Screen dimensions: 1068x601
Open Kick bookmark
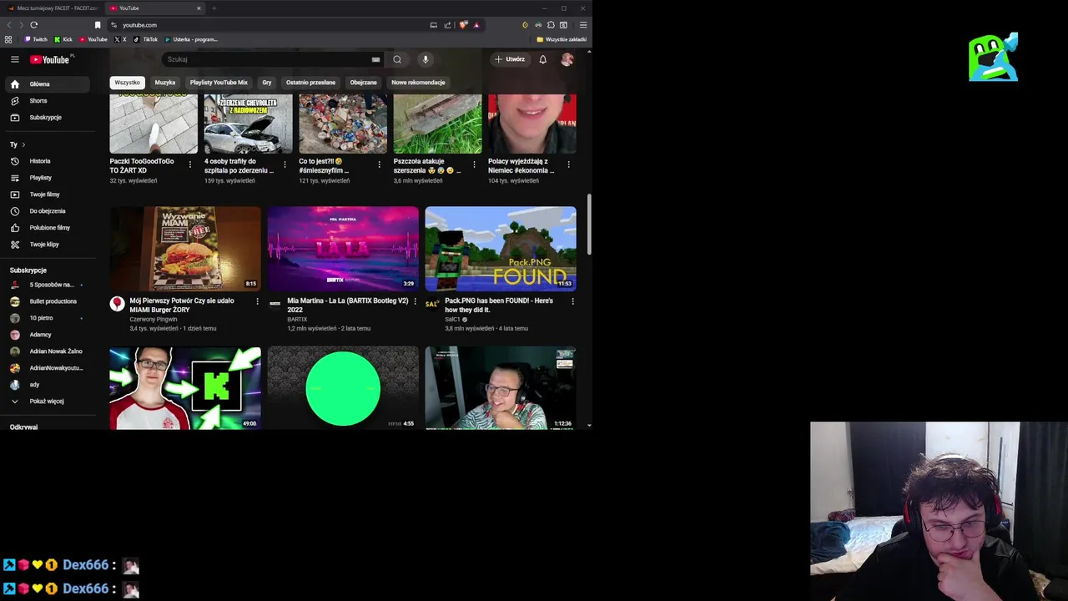(63, 39)
